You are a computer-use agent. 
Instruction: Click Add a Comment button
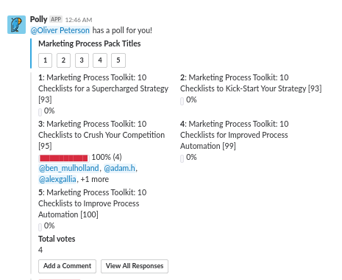tap(67, 266)
